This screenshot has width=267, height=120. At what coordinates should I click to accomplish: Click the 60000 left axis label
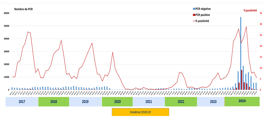[x=6, y=13]
